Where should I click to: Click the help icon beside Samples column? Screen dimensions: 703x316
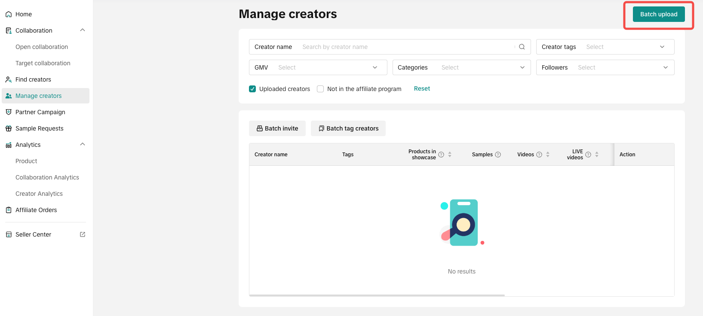498,155
